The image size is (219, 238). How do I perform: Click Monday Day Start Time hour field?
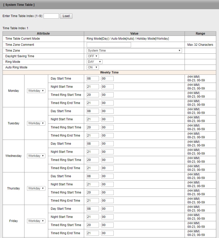tap(93, 79)
